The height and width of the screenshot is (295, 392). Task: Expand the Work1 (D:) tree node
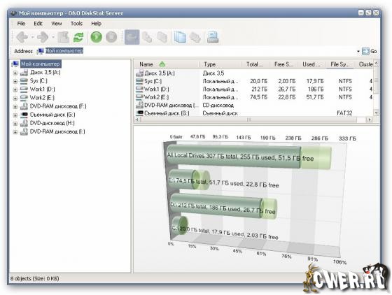coord(15,89)
